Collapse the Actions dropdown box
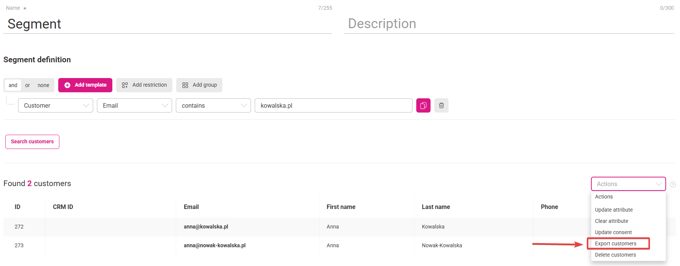Viewport: 680px width, 266px height. pos(628,184)
